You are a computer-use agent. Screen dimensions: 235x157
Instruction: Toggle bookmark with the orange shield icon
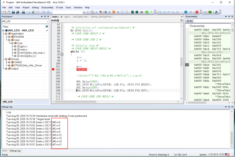pos(114,12)
